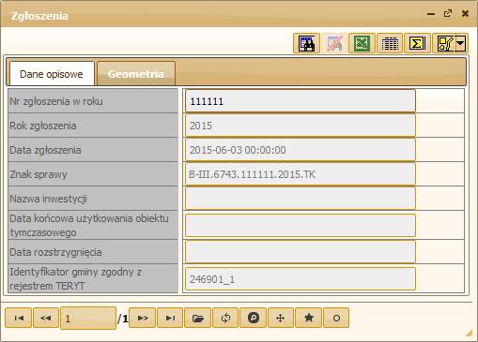Image resolution: width=478 pixels, height=342 pixels.
Task: Click the empty Nazwa inwestycji field
Action: 301,199
